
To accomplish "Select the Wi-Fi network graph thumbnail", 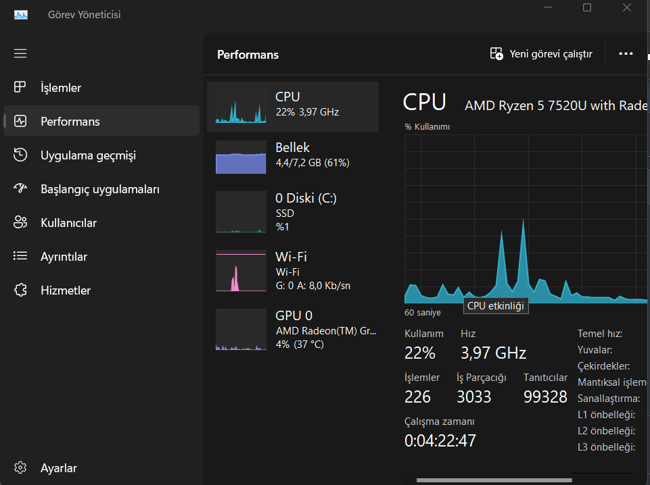I will coord(241,271).
